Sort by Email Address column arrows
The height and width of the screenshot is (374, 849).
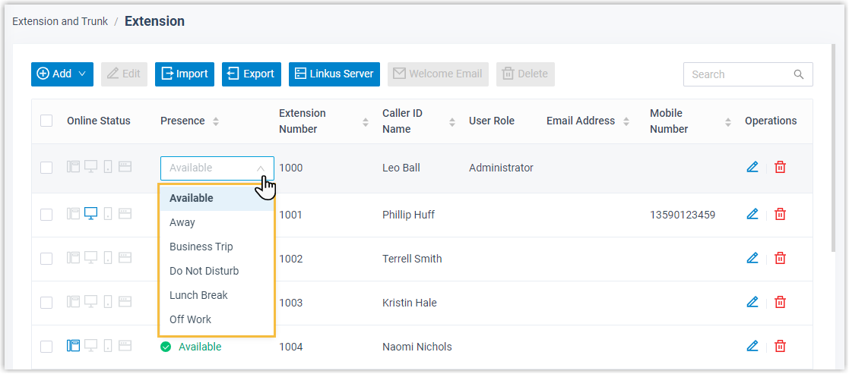[x=626, y=121]
